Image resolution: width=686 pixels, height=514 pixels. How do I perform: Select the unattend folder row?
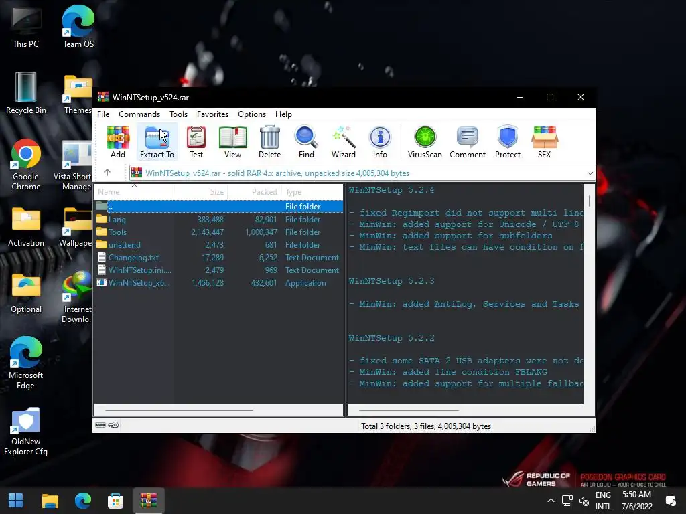coord(218,244)
